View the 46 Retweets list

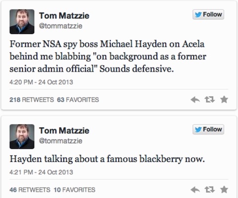point(30,190)
